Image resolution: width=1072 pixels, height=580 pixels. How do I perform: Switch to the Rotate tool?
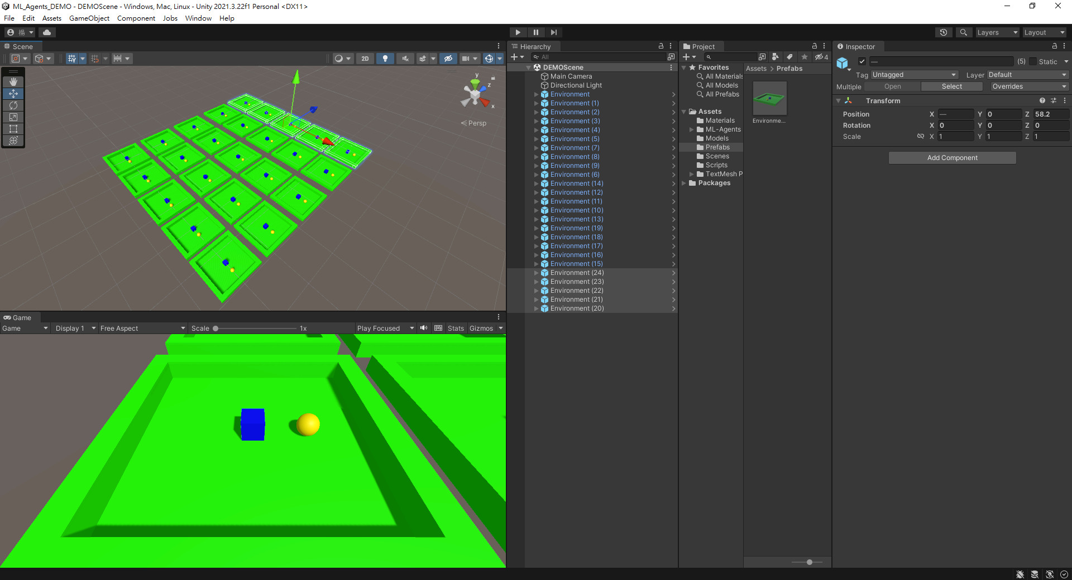tap(13, 105)
